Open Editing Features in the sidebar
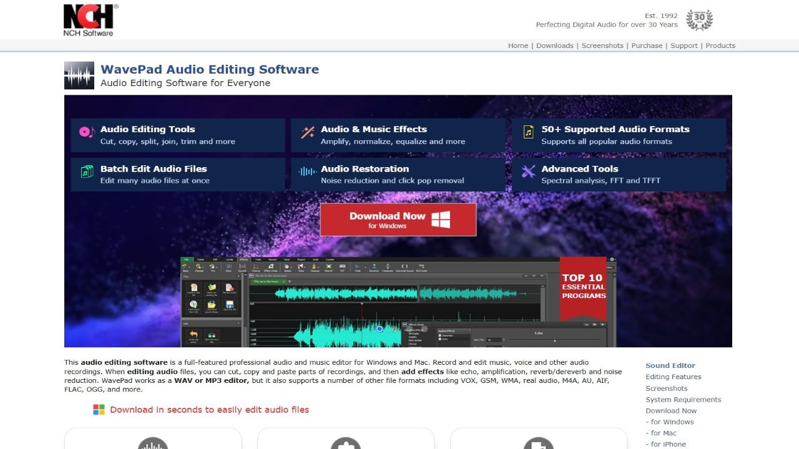799x449 pixels. click(674, 377)
